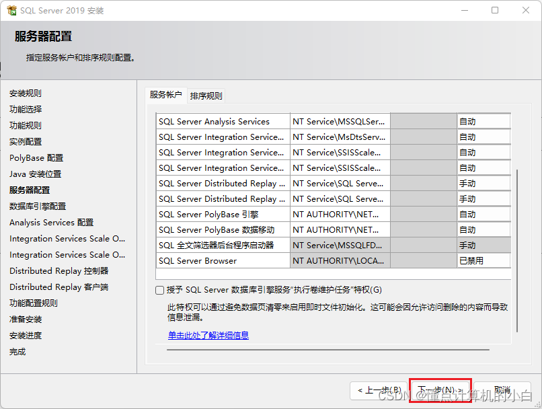
Task: Select 实例配置 step in the sidebar
Action: 26,142
